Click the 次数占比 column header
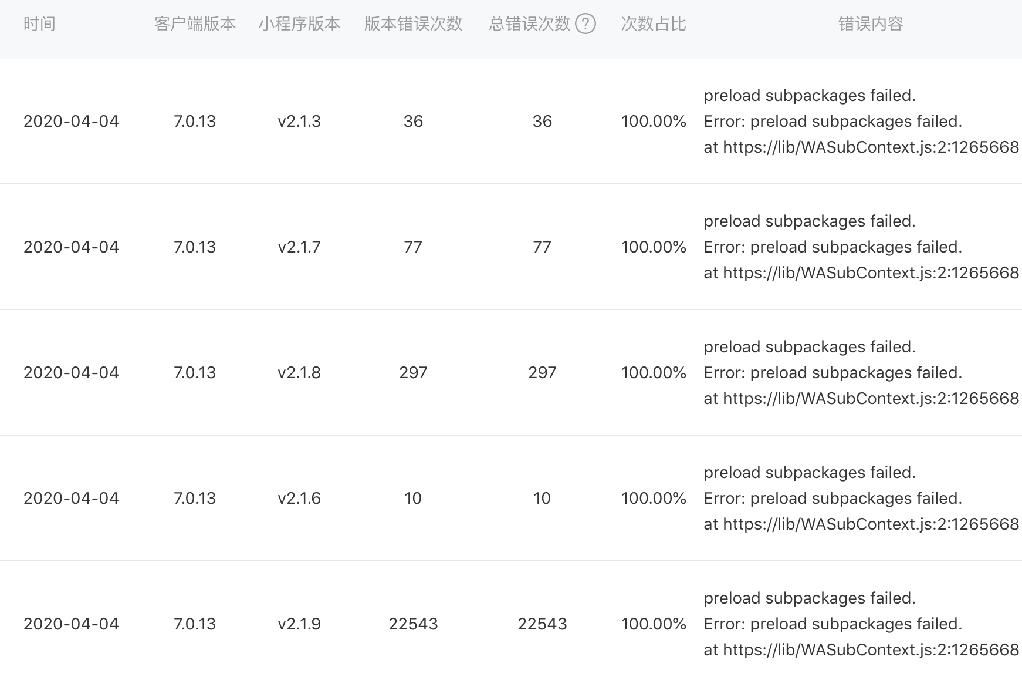 pyautogui.click(x=654, y=24)
